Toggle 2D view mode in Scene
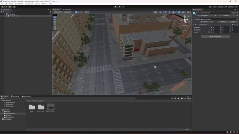The image size is (239, 134). point(161,12)
